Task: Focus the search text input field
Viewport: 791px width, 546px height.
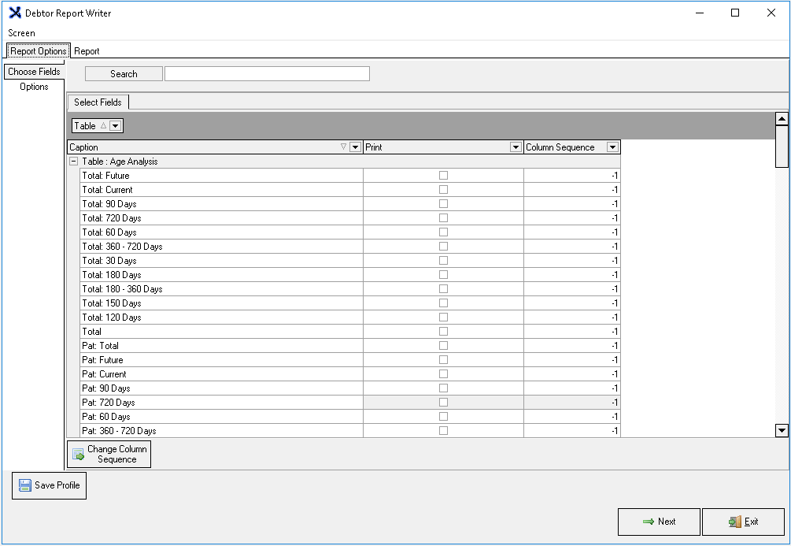Action: point(267,74)
